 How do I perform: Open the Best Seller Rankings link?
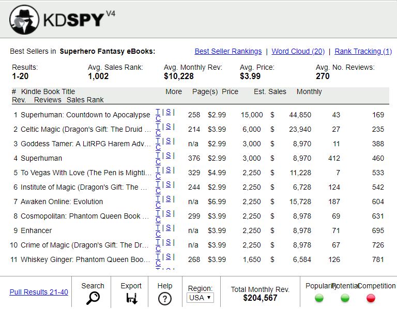tap(228, 51)
